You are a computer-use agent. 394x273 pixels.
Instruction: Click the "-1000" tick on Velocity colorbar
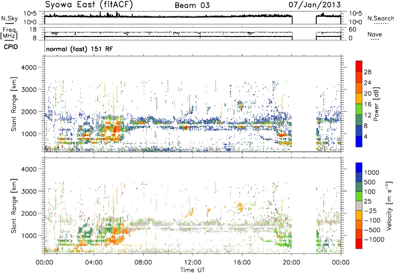point(374,239)
